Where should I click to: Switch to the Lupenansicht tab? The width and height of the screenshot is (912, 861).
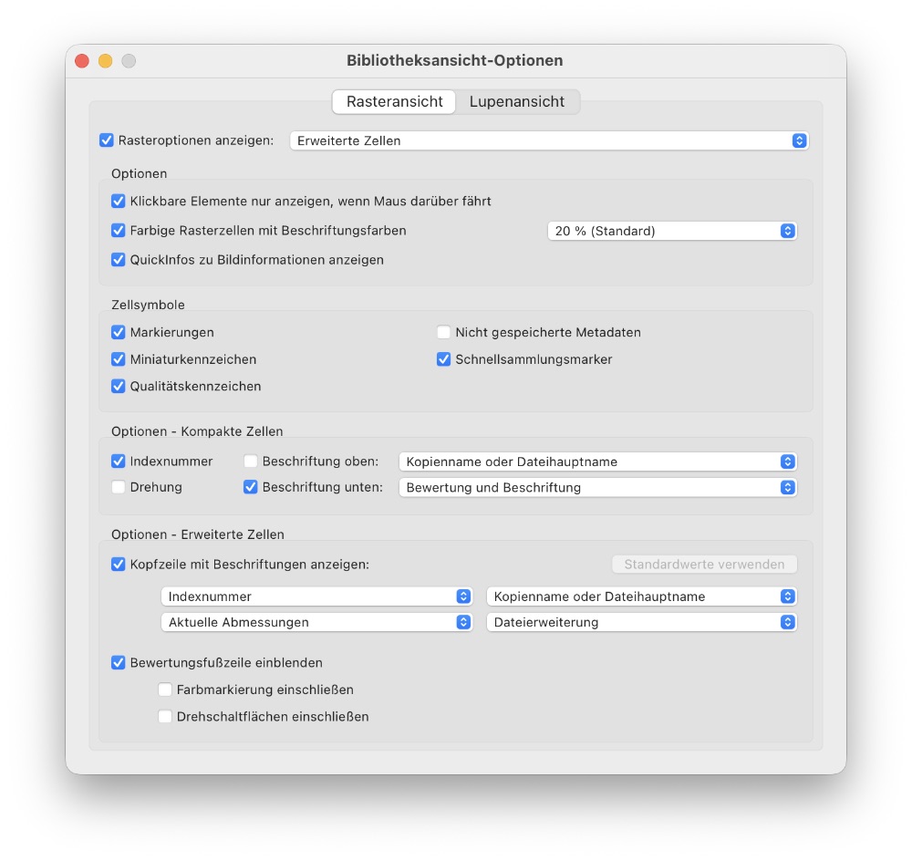tap(516, 102)
